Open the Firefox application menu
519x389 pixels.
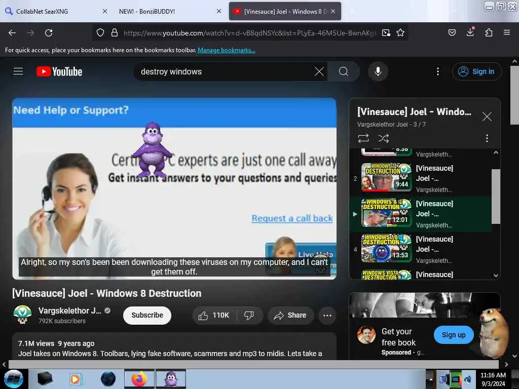tap(506, 32)
